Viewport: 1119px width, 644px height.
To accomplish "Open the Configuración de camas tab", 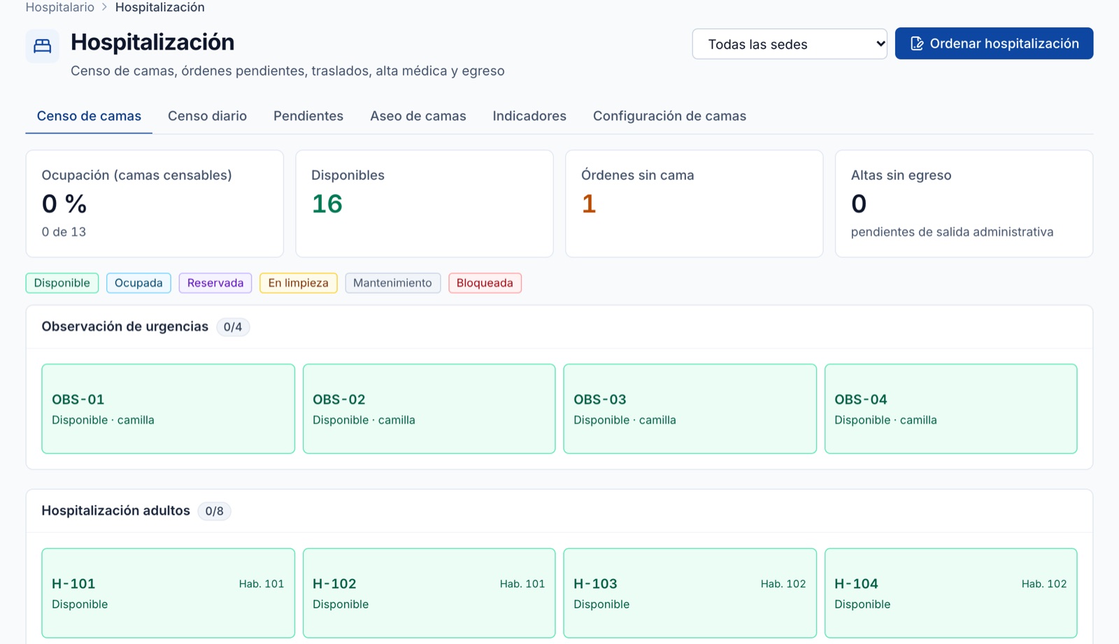I will [669, 116].
